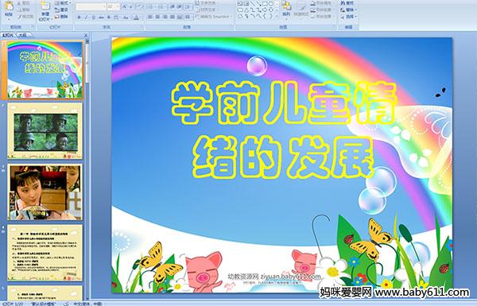Screen dimensions: 477x306
Task: Click the Decrease Indent icon
Action: coord(173,6)
